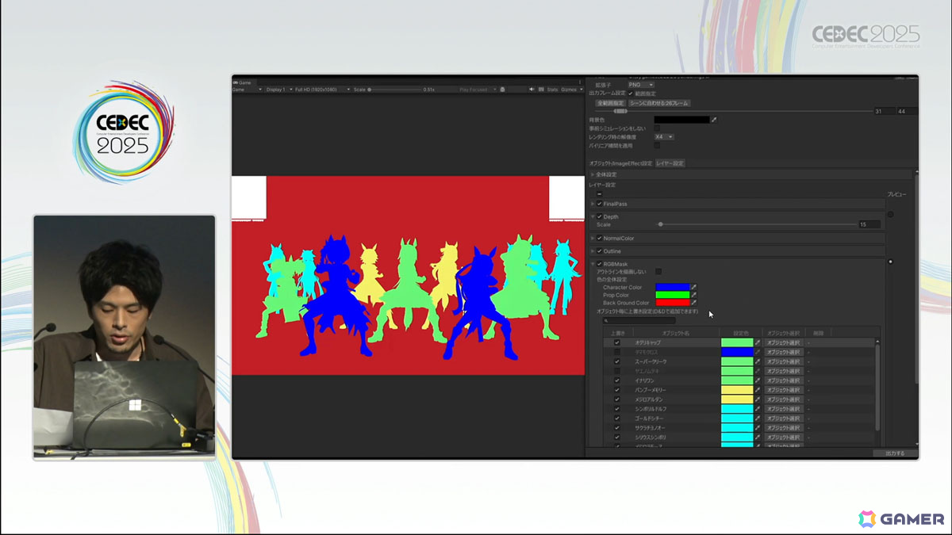Screen dimensions: 952x535
Task: Open the Gizmos dropdown arrow
Action: [x=580, y=90]
